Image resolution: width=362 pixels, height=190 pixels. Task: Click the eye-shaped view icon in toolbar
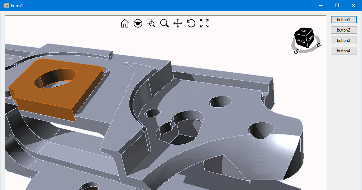[138, 24]
